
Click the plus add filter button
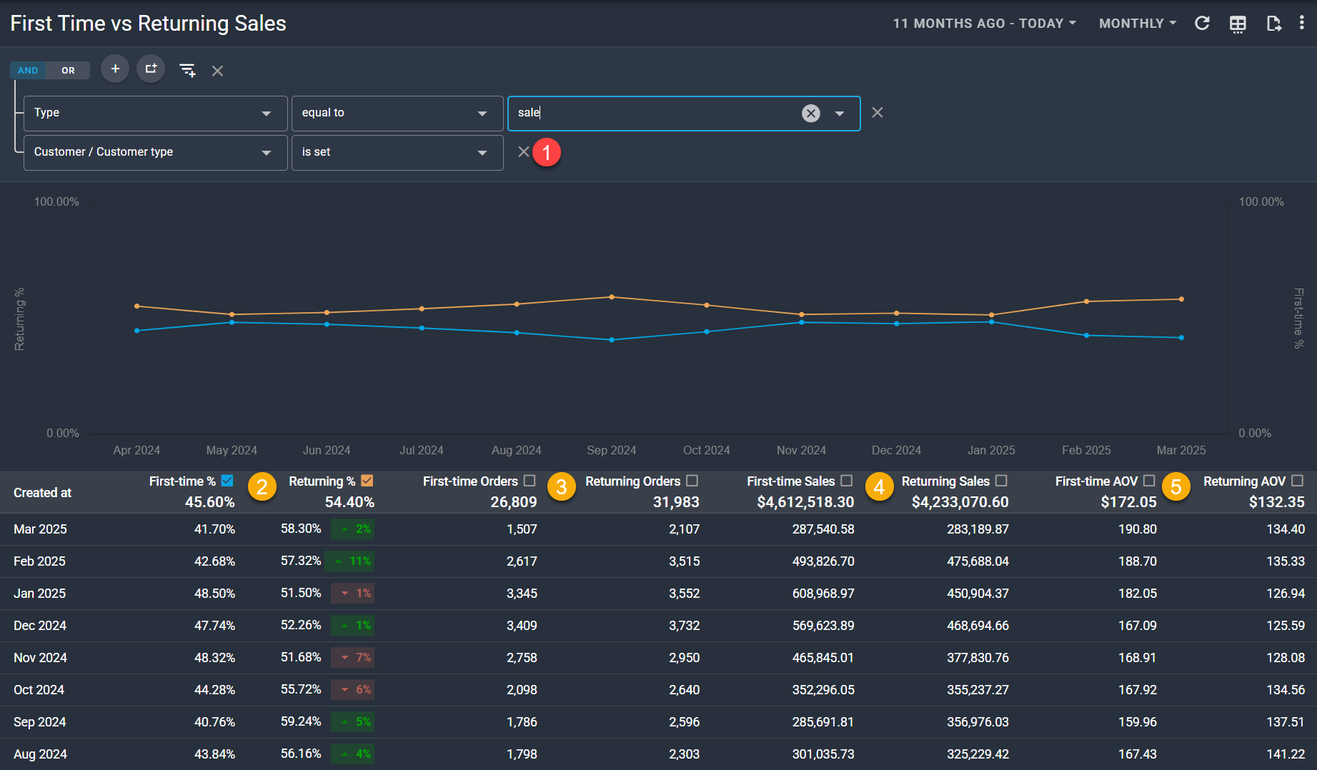(115, 69)
